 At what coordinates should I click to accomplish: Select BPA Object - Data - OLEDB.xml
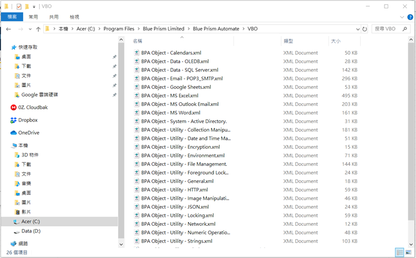(175, 62)
